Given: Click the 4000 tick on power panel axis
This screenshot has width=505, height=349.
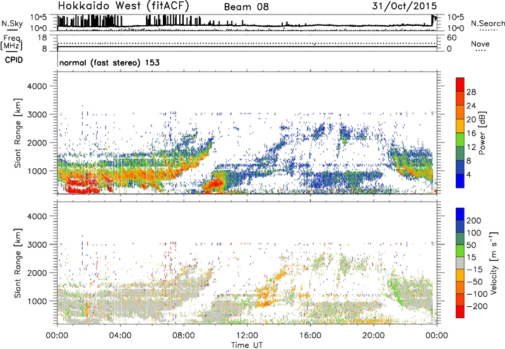Looking at the screenshot, I should click(x=37, y=86).
